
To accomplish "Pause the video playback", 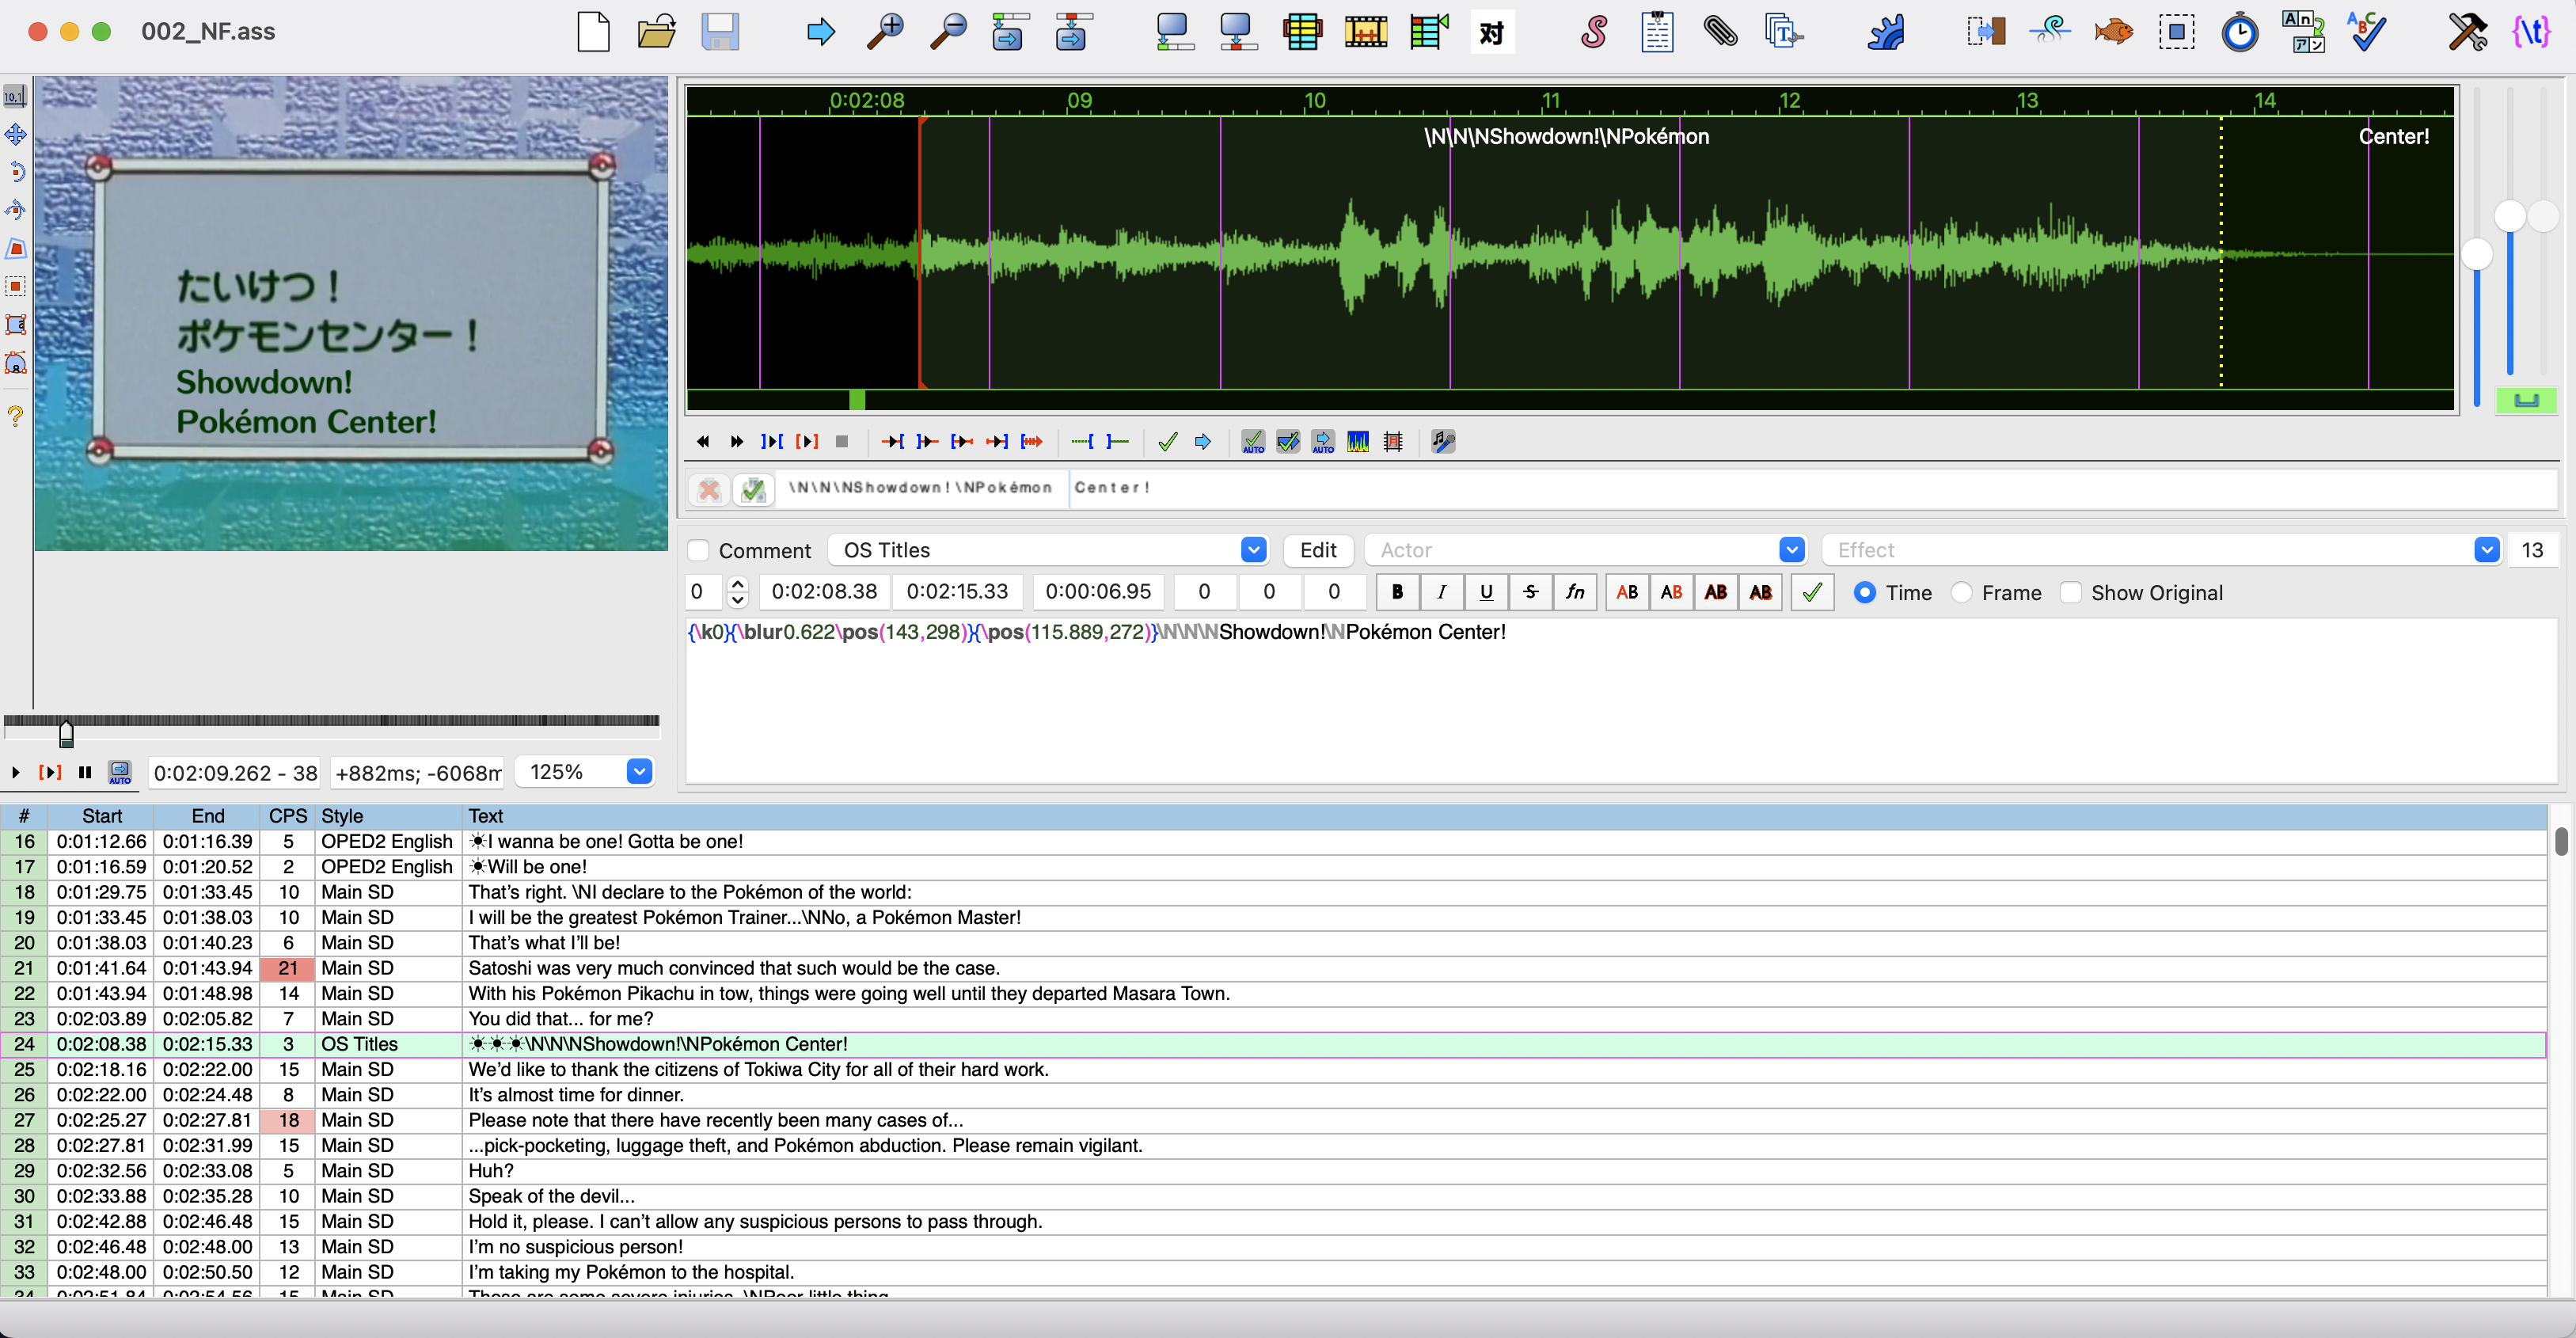I will click(85, 772).
